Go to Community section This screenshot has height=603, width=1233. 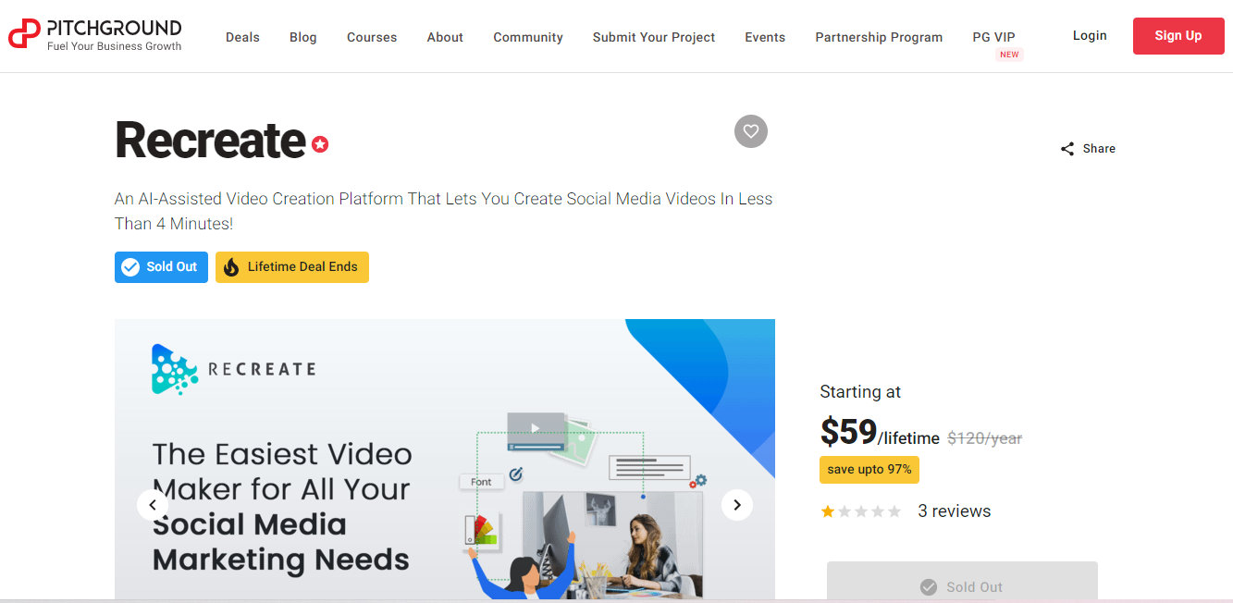click(528, 37)
